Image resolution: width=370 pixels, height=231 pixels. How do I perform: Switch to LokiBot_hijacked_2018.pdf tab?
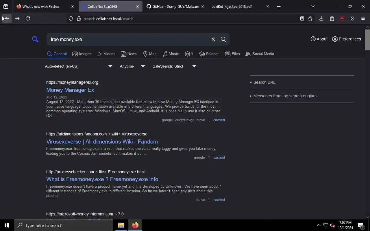coord(232,6)
